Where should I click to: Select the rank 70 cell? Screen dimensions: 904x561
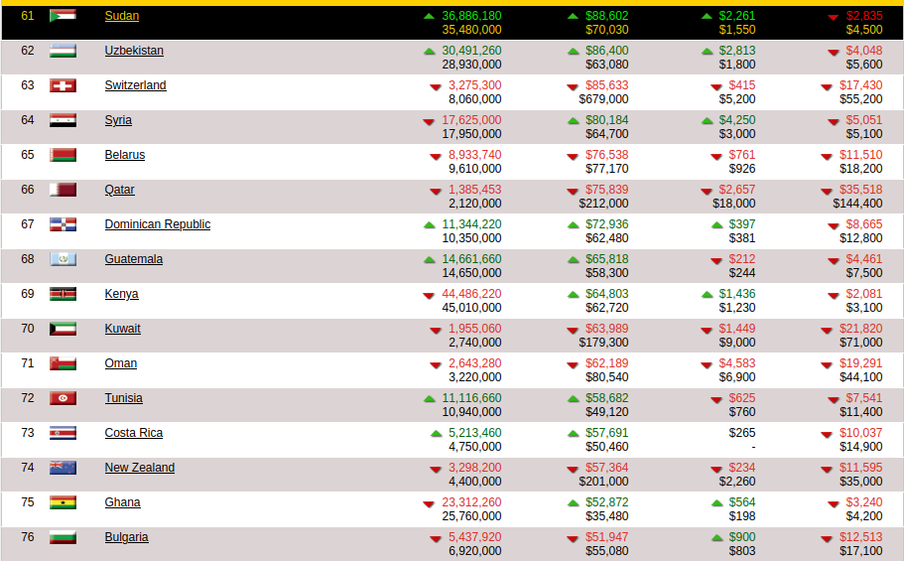click(x=28, y=329)
